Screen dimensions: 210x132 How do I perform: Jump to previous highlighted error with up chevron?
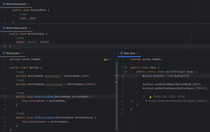tap(111, 60)
